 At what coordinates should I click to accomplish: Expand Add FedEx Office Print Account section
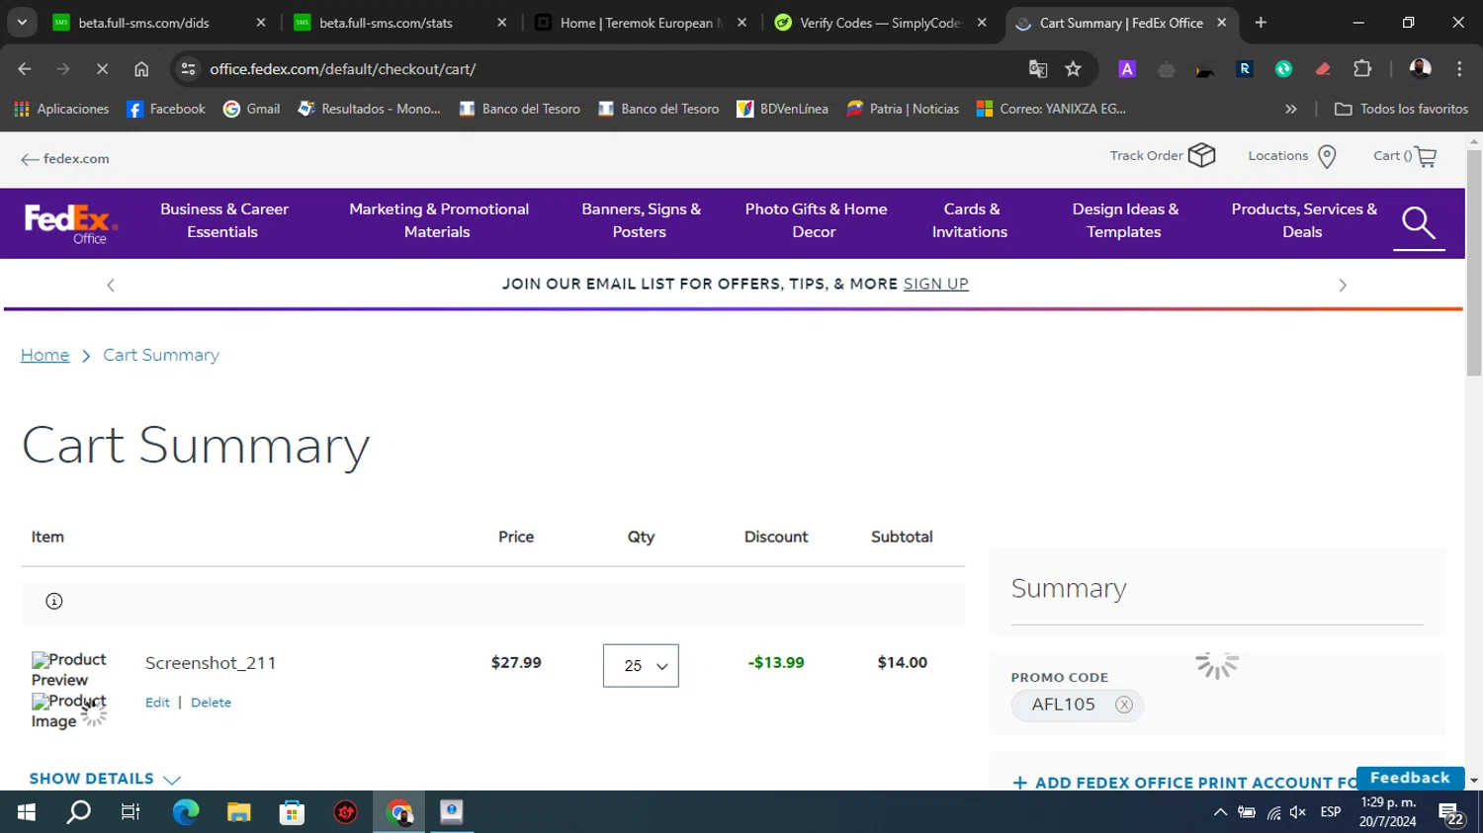point(1184,783)
